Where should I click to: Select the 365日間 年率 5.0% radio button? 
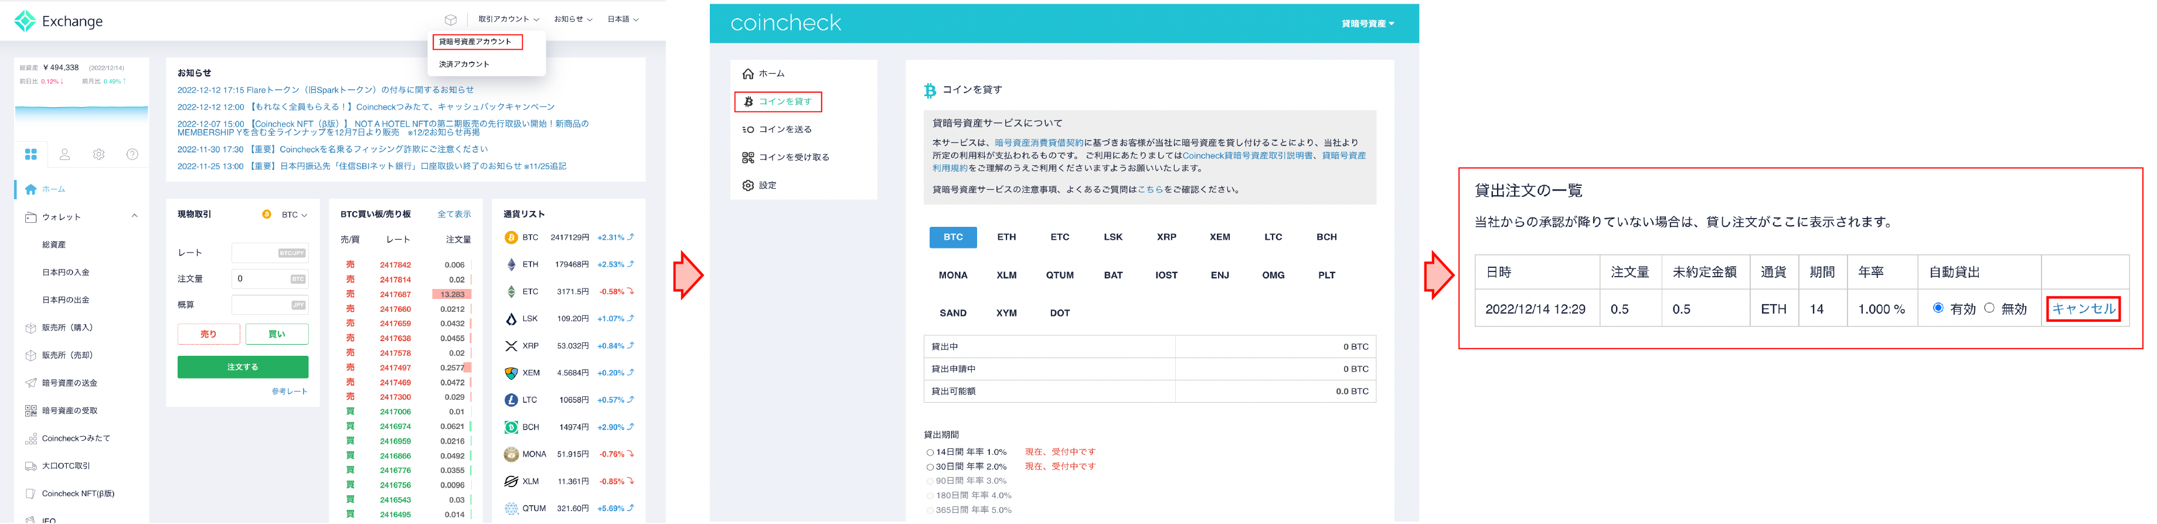(x=930, y=510)
